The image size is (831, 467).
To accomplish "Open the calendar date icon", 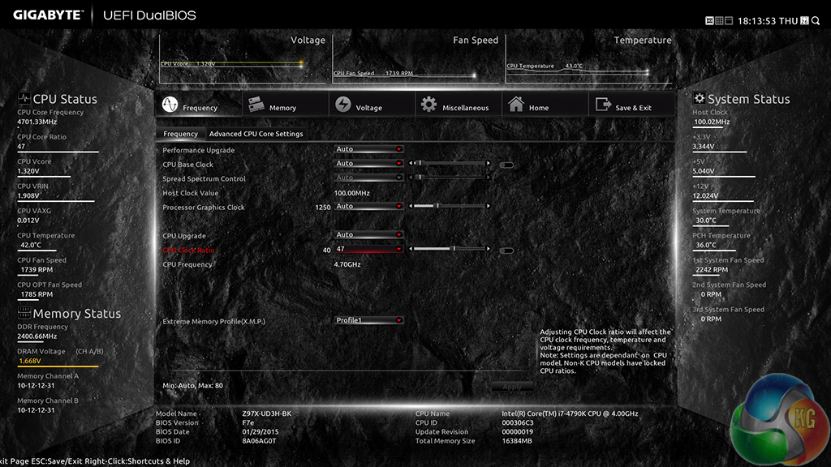I will 804,20.
